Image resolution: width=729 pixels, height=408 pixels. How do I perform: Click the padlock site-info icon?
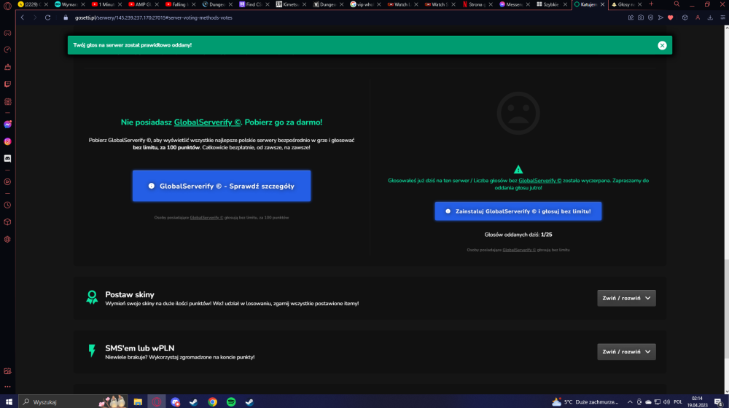[x=66, y=17]
